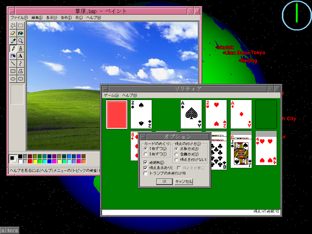The image size is (312, 234).
Task: Click the 草原.bmp - ペイント title bar
Action: click(x=101, y=11)
